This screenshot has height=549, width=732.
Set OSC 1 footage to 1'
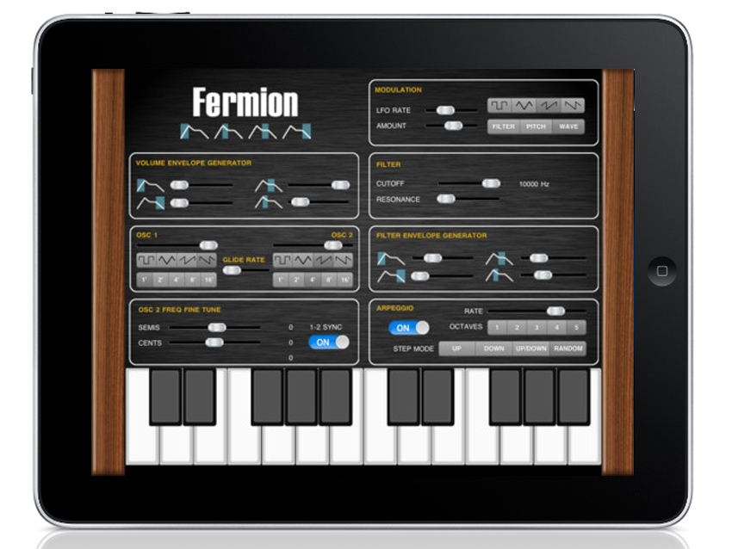tap(145, 280)
